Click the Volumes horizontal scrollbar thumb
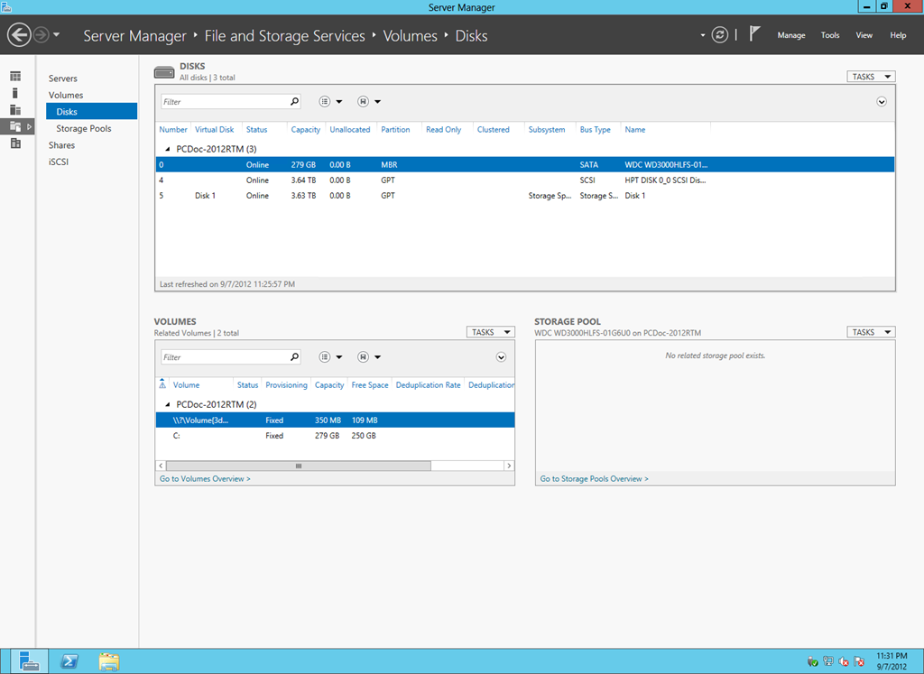 pos(298,466)
